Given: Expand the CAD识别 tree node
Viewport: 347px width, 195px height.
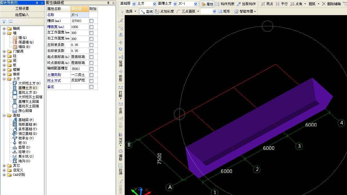Looking at the screenshot, I should (4, 175).
